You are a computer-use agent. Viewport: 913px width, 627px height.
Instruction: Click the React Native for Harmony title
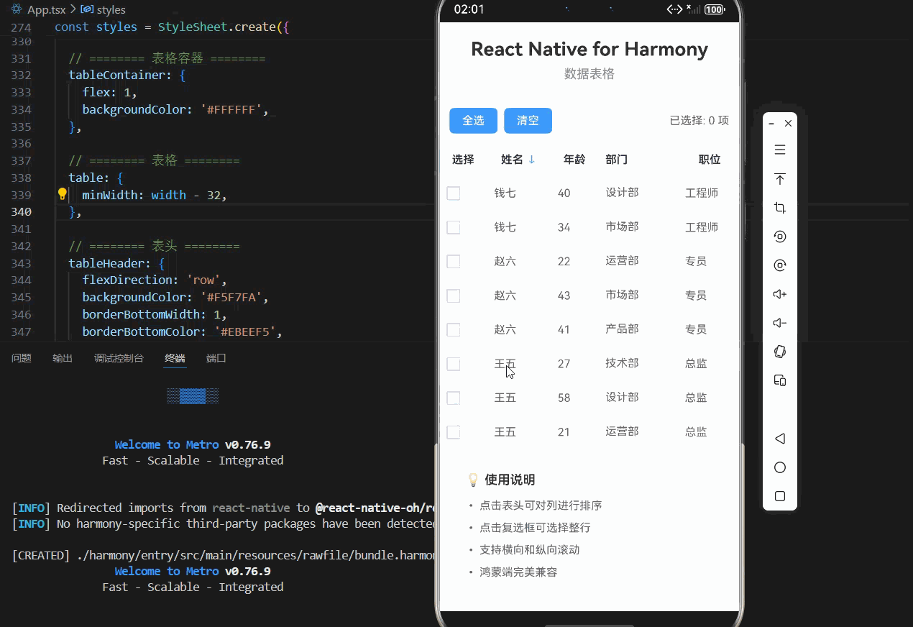(589, 49)
